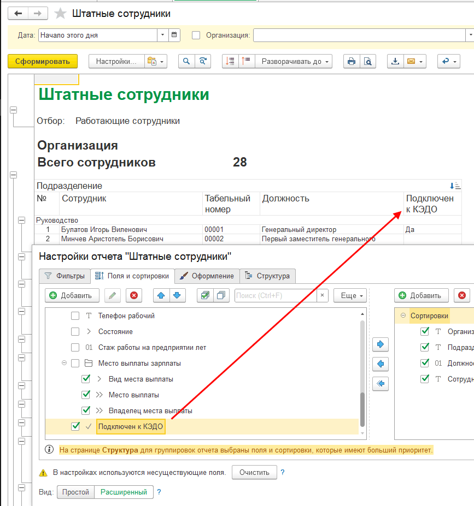The image size is (474, 506).
Task: Open help link next to Очистить
Action: tap(283, 472)
